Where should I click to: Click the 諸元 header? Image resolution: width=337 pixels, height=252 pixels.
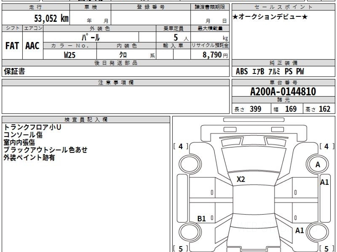pos(284,100)
